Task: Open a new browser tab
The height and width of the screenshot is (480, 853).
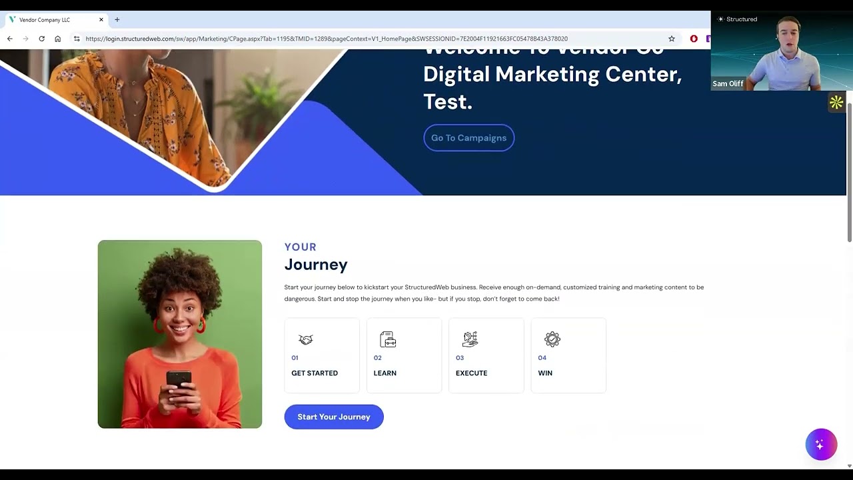Action: pos(117,20)
